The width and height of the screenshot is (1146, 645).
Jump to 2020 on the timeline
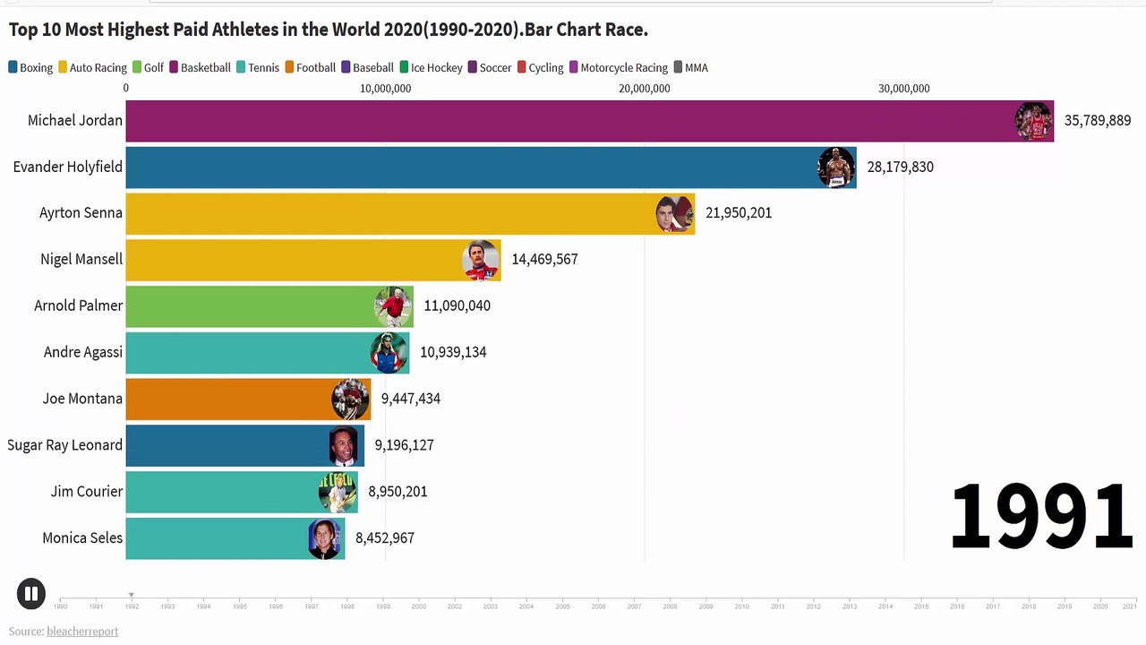click(1100, 606)
